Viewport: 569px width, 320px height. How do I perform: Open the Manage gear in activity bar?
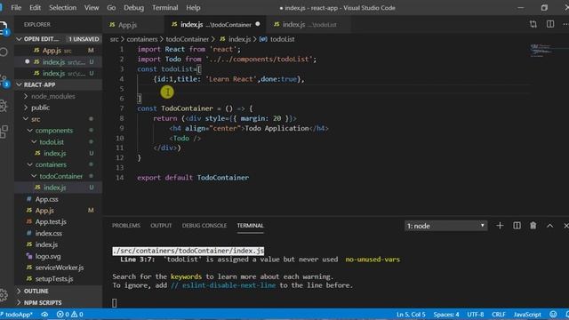[3, 295]
